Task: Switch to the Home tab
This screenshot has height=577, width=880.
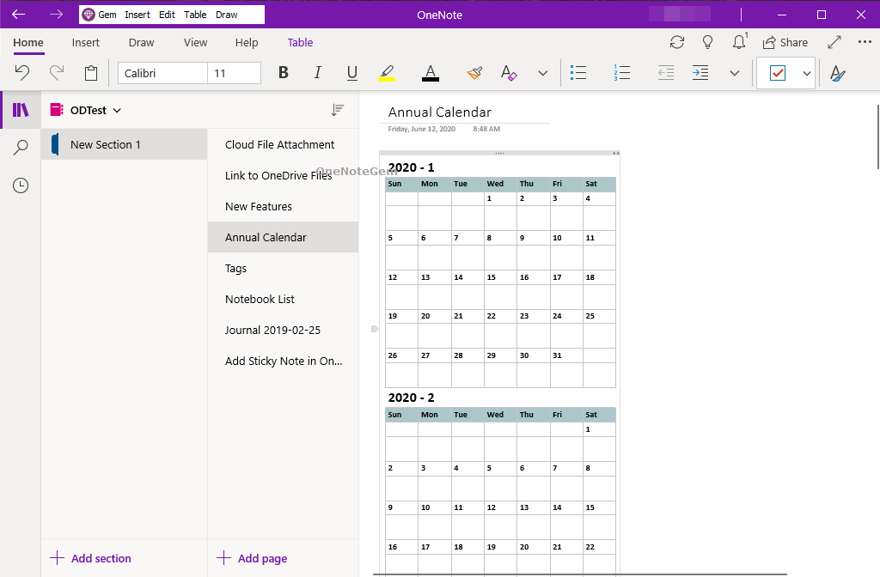Action: tap(28, 43)
